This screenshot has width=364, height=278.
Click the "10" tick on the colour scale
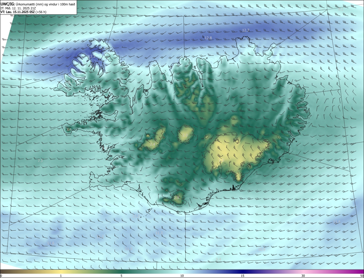pyautogui.click(x=182, y=276)
